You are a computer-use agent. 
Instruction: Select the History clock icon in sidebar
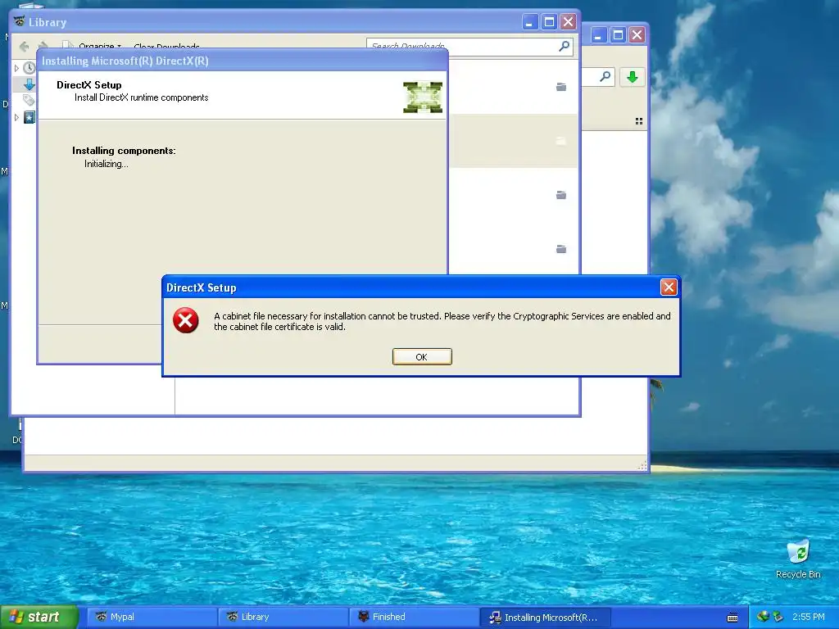coord(29,68)
